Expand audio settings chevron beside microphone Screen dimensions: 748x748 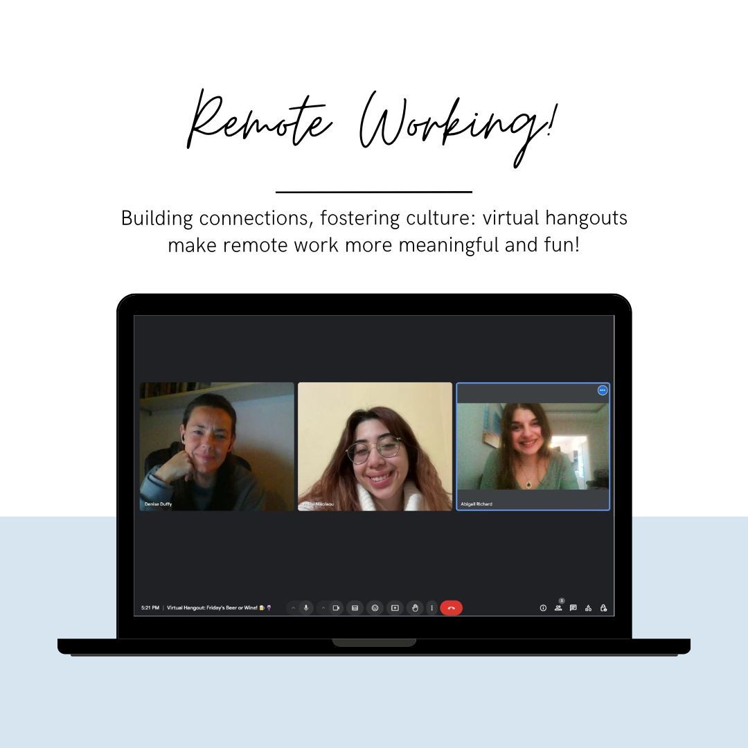[293, 608]
